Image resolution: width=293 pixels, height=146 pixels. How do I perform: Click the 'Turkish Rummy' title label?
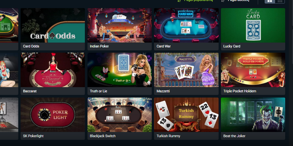(168, 136)
